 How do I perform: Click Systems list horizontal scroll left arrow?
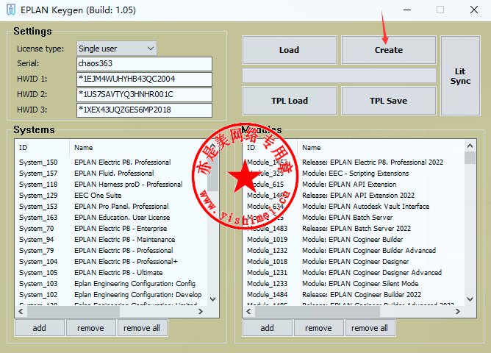21,311
